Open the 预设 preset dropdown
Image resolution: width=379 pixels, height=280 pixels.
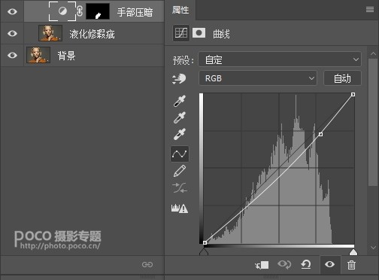click(x=280, y=59)
